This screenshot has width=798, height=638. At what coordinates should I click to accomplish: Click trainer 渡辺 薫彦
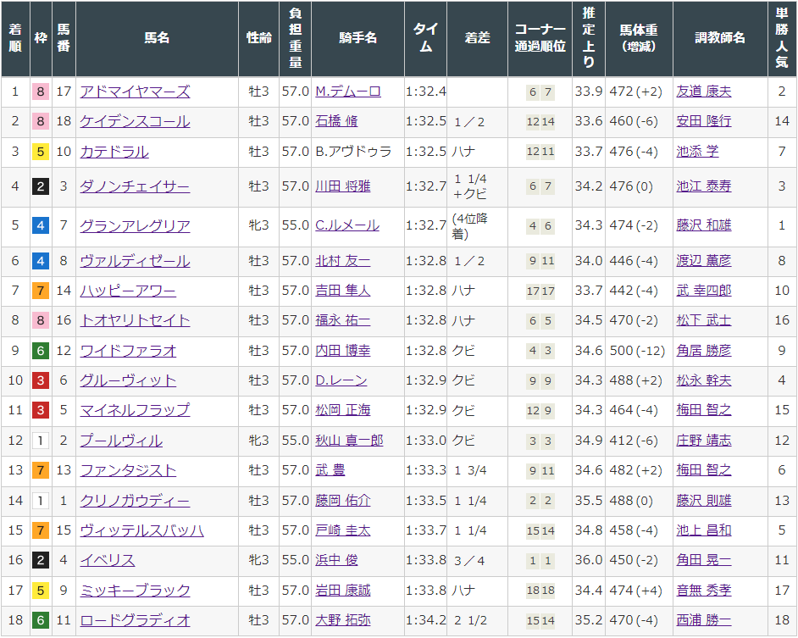pyautogui.click(x=704, y=261)
